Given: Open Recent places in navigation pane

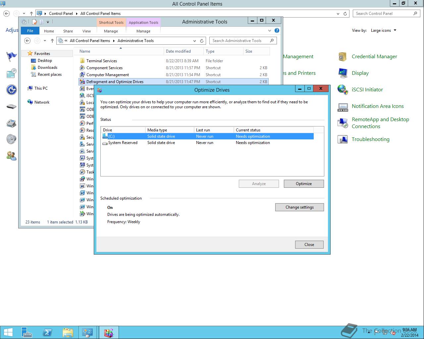Looking at the screenshot, I should tap(49, 74).
